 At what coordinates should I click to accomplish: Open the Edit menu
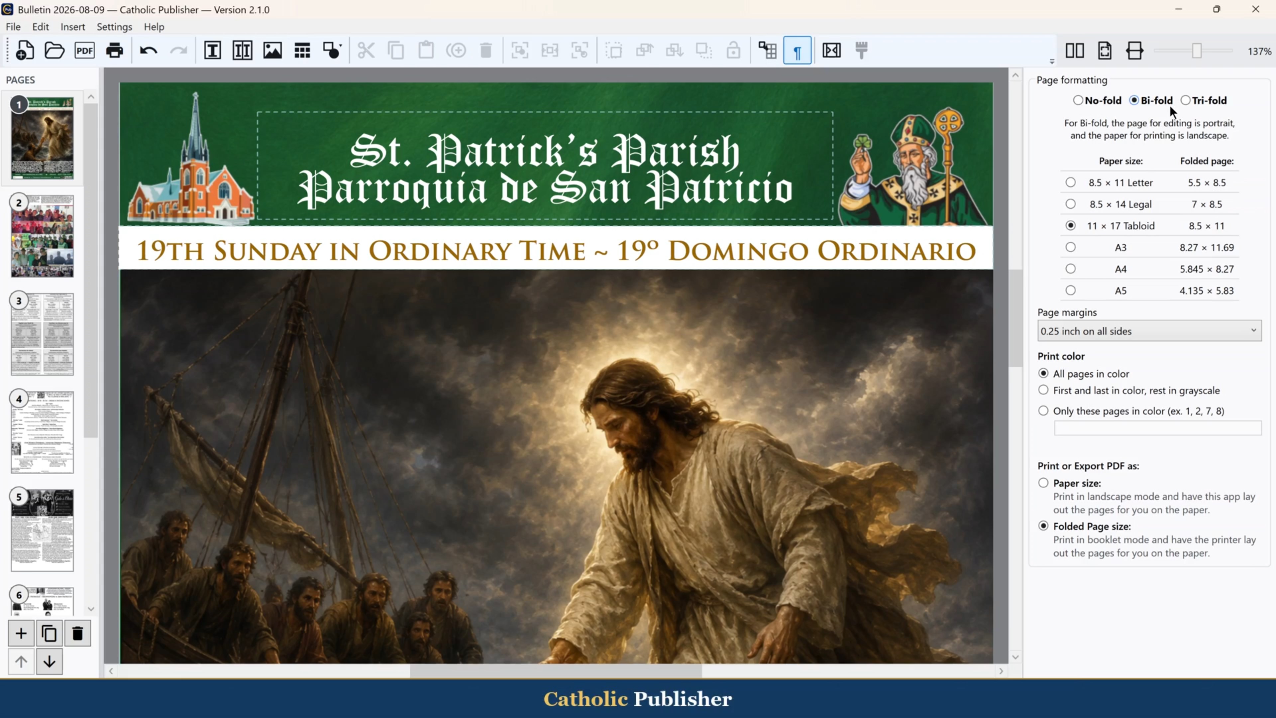click(x=41, y=27)
